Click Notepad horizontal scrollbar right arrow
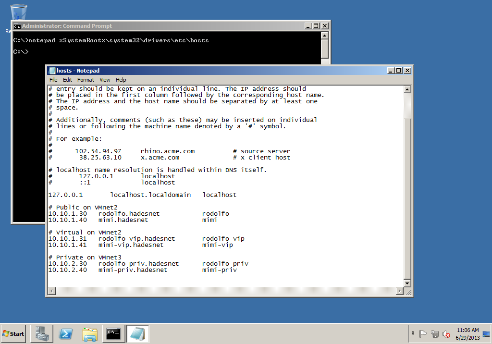 pos(399,291)
